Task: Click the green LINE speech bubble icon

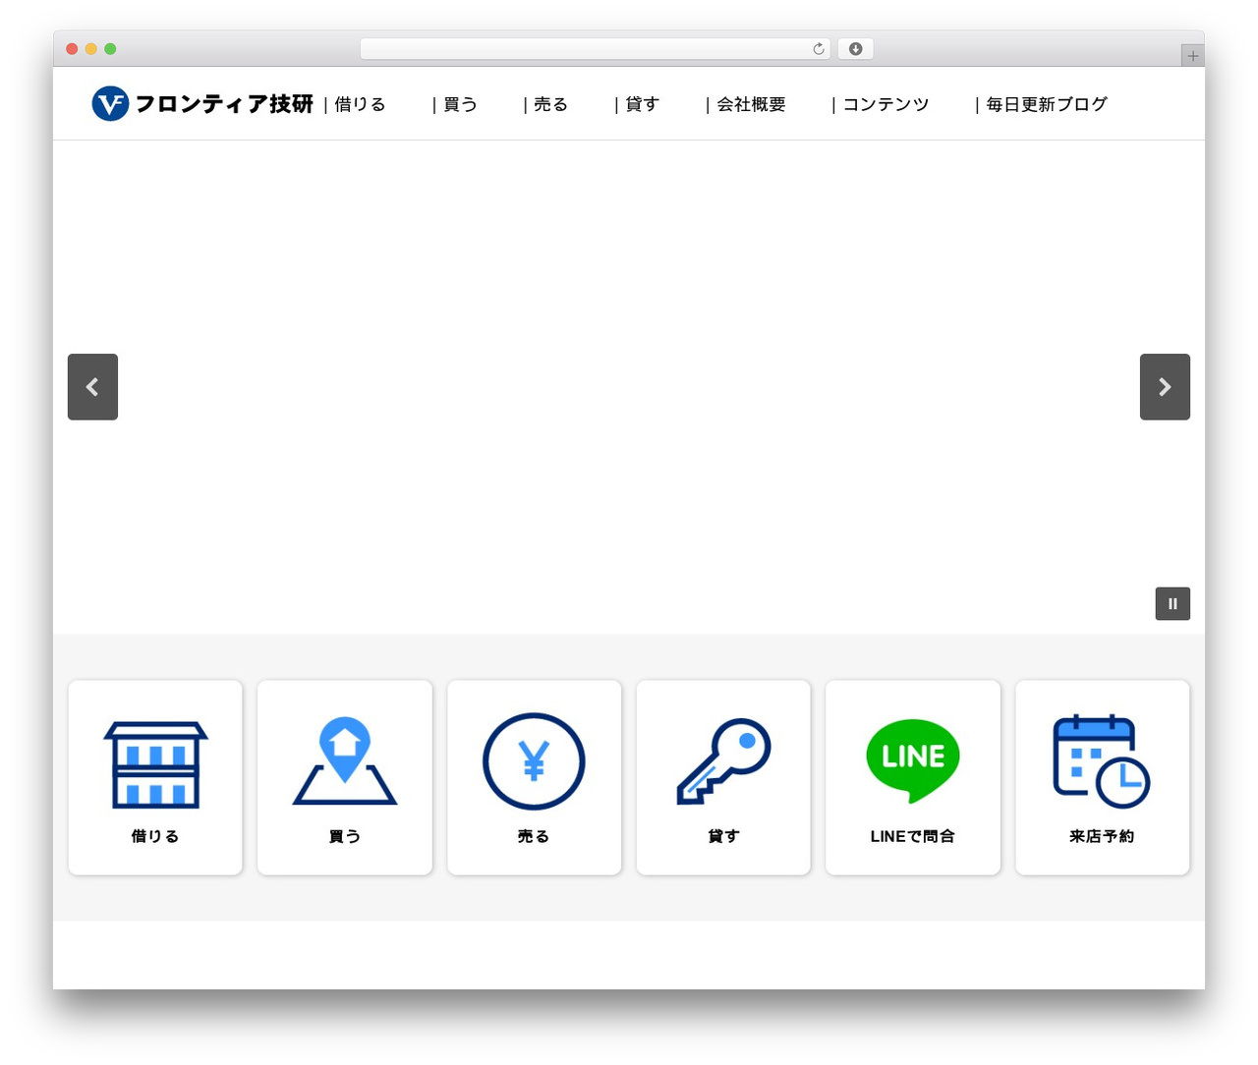Action: click(x=913, y=760)
